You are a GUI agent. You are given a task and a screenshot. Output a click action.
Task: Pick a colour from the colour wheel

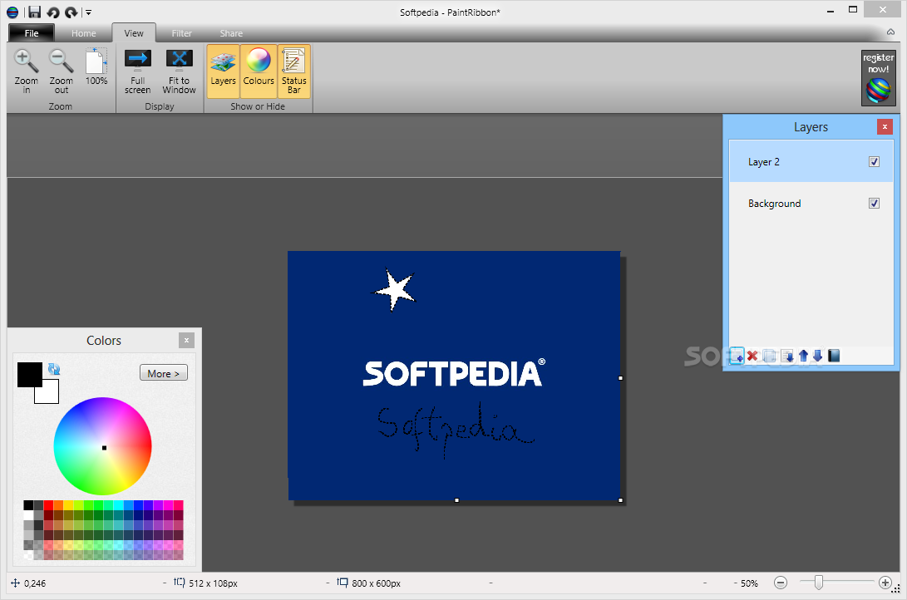[103, 445]
